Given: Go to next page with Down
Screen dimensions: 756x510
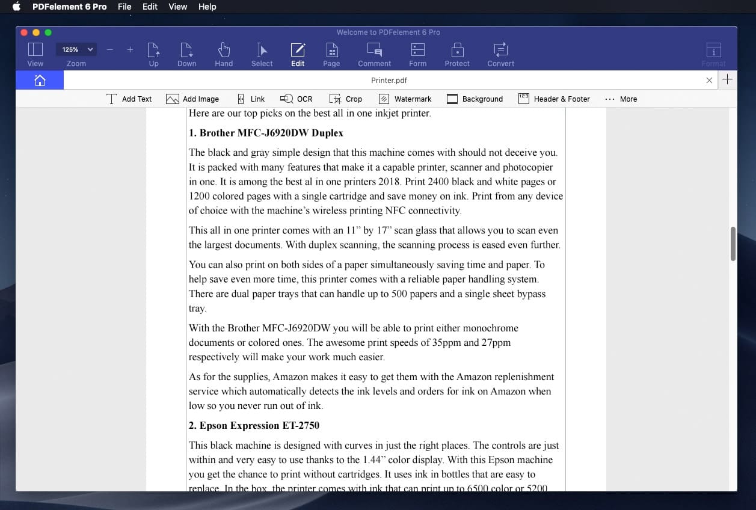Looking at the screenshot, I should pyautogui.click(x=187, y=54).
